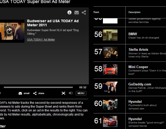The image size is (166, 129).
Task: Open the Stella Artois ad thumbnail ranked 57
Action: pyautogui.click(x=110, y=52)
